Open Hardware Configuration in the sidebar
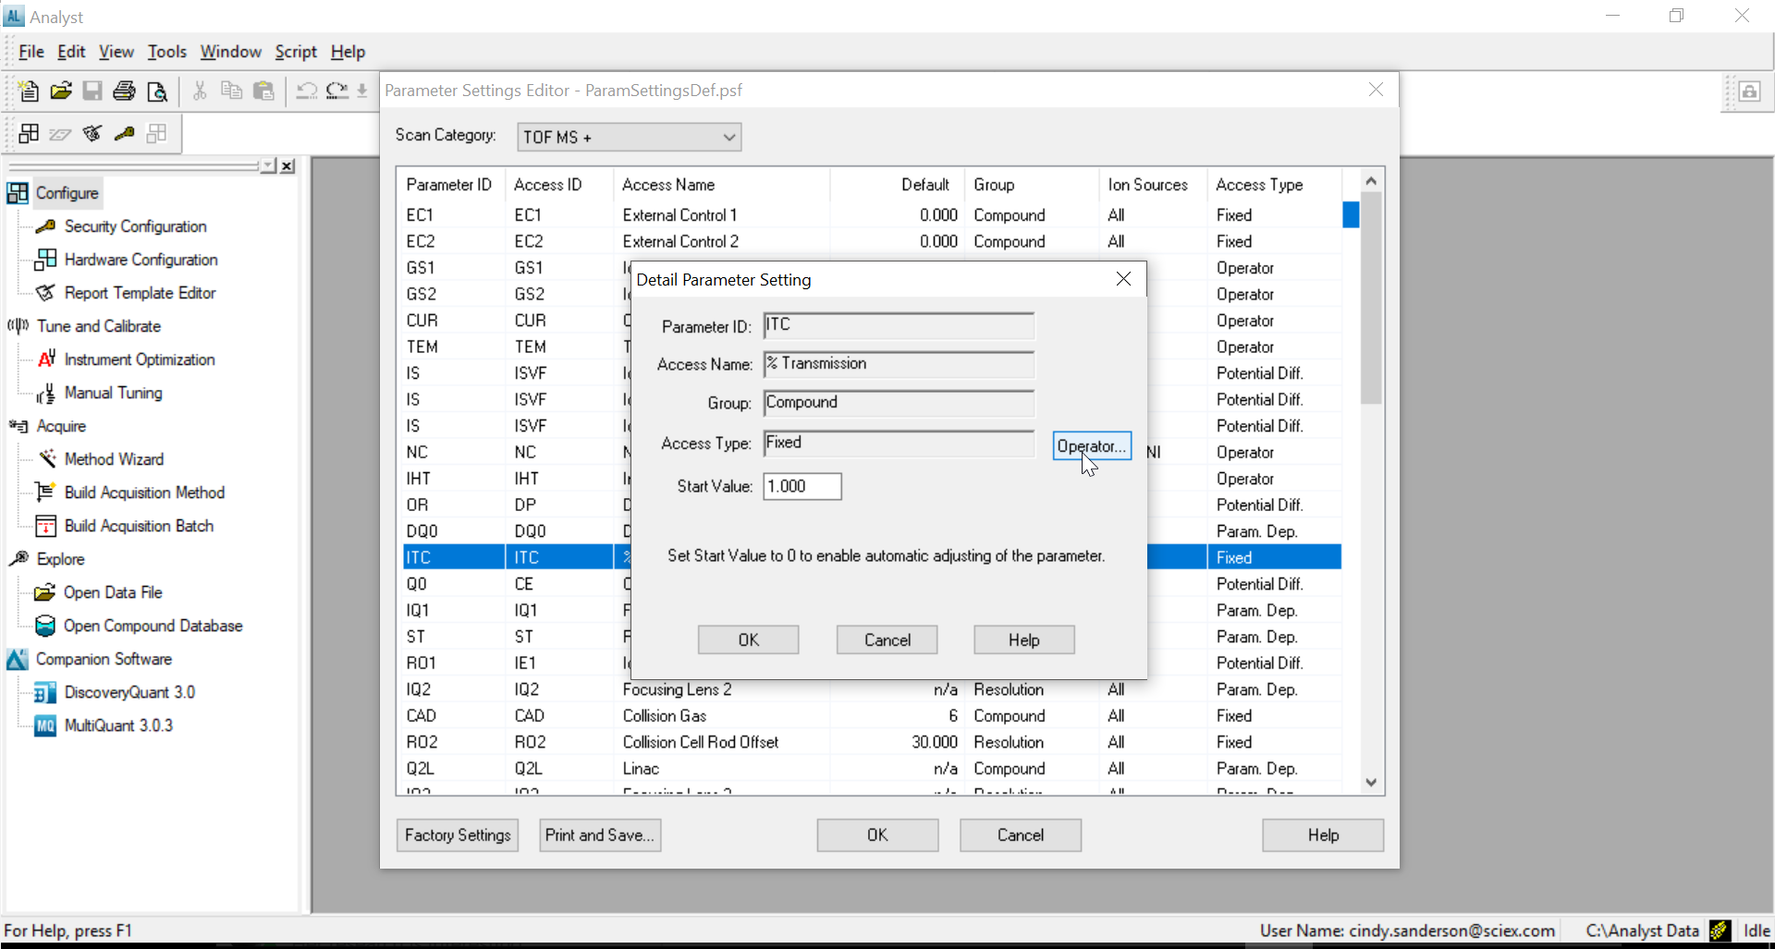 tap(141, 260)
